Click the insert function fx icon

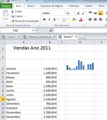(x=51, y=31)
